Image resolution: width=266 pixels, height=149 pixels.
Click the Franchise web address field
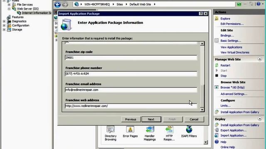point(131,106)
